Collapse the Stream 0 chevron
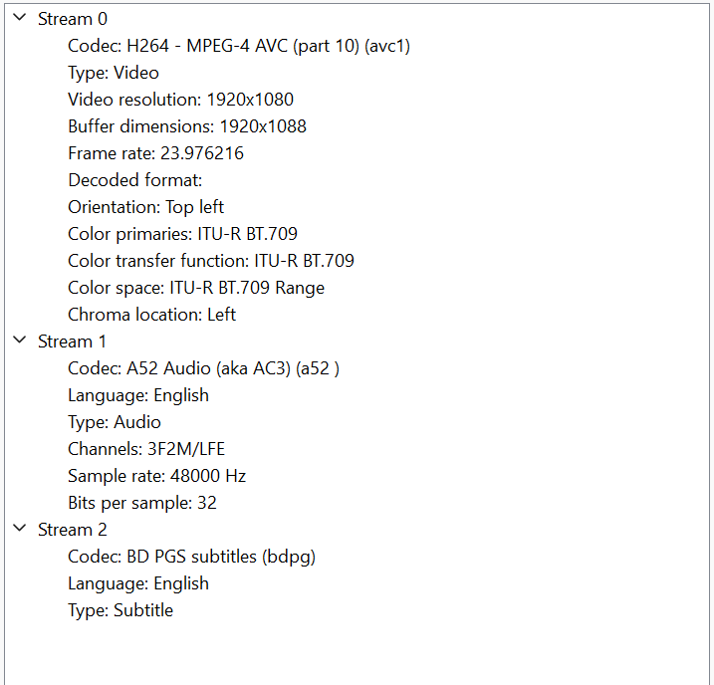The image size is (714, 685). click(x=20, y=18)
